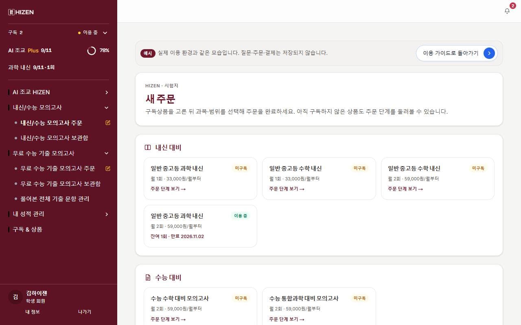
Task: Click the 수능 대비 document icon
Action: coord(148,277)
